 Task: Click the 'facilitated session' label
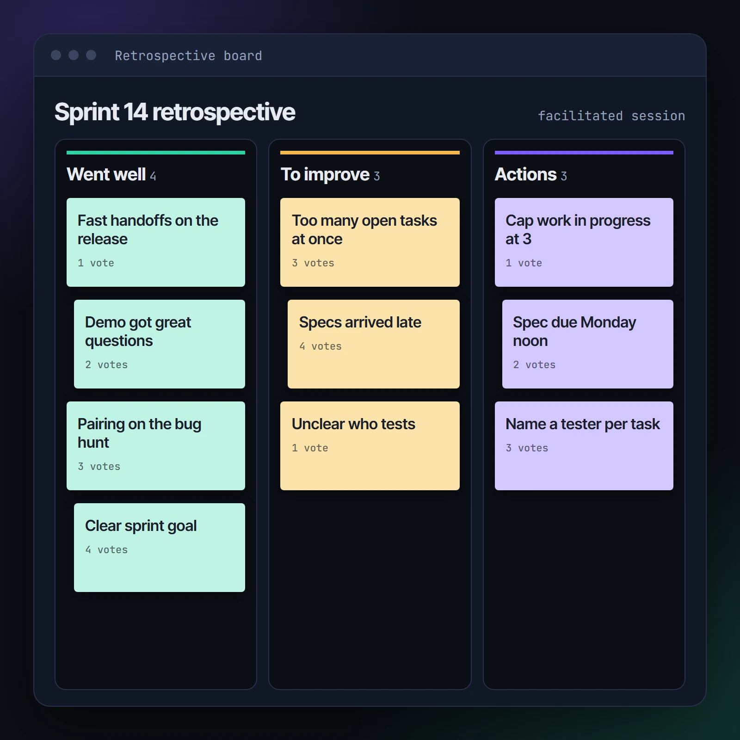coord(611,116)
